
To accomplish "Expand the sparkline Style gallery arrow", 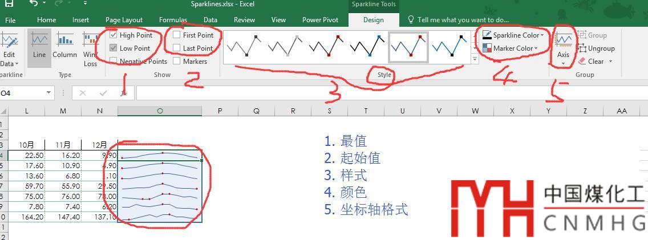I will (x=475, y=59).
